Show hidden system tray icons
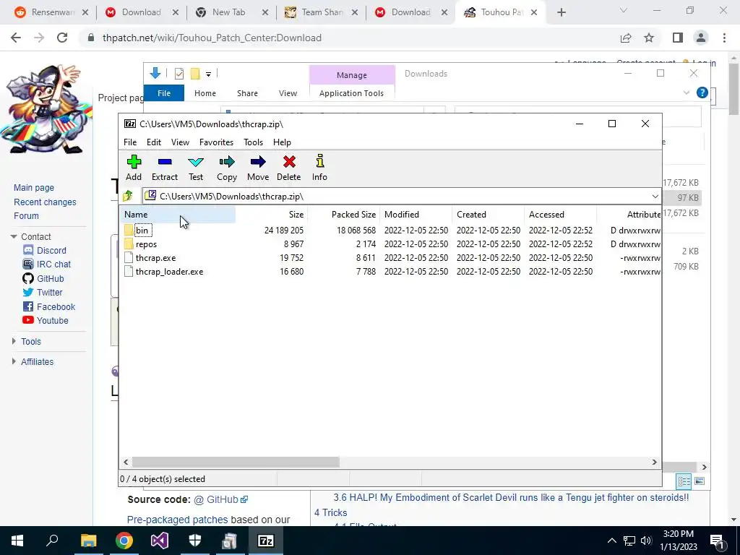Screen dimensions: 740x555 [x=611, y=541]
